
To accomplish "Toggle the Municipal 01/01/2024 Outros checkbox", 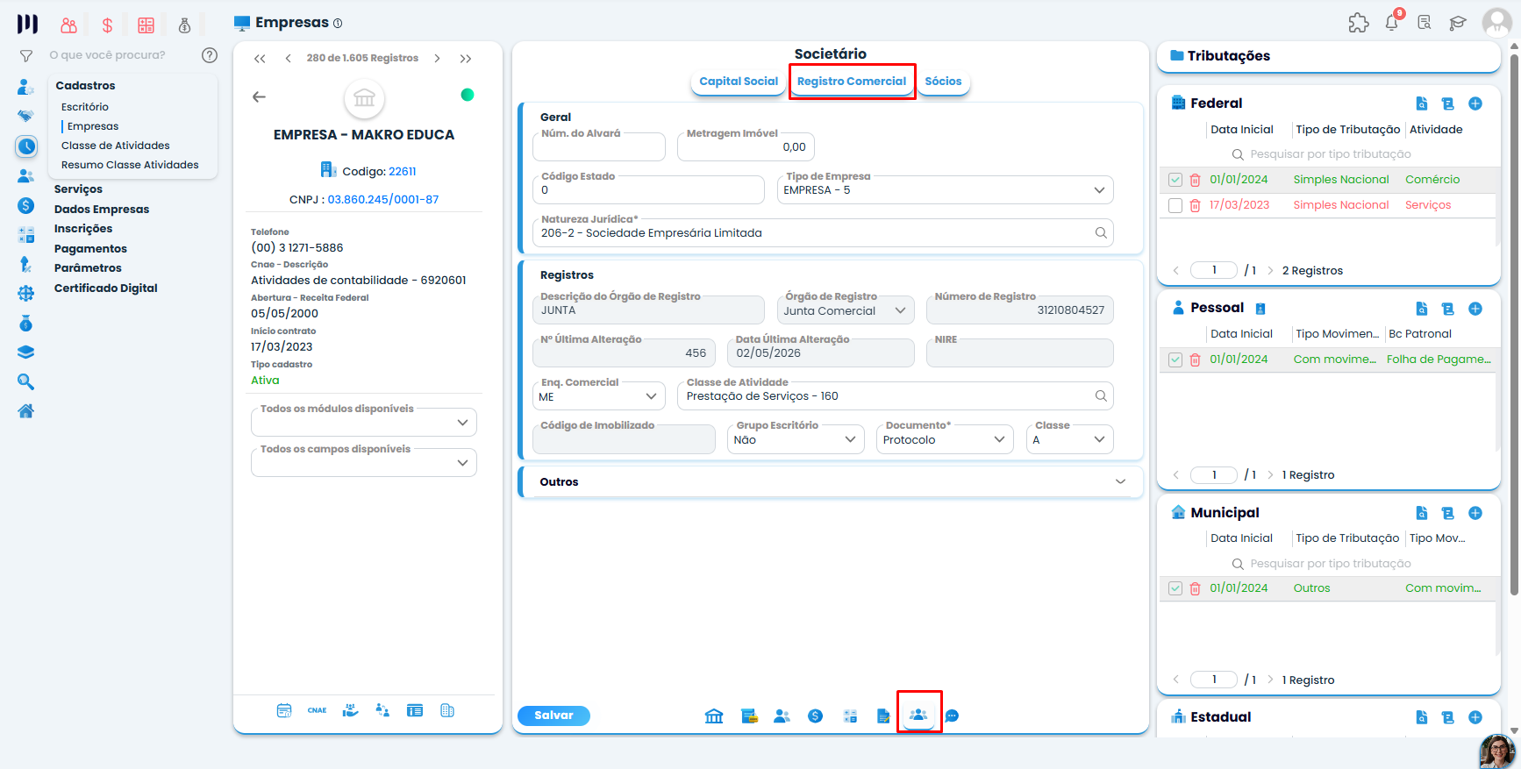I will pos(1175,588).
